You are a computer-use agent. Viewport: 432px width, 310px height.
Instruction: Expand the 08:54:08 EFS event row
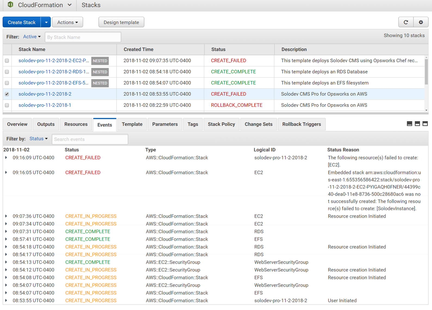pos(6,277)
